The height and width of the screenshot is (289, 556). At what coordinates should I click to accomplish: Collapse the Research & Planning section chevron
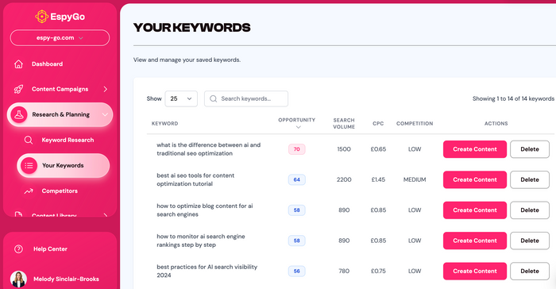pos(105,114)
